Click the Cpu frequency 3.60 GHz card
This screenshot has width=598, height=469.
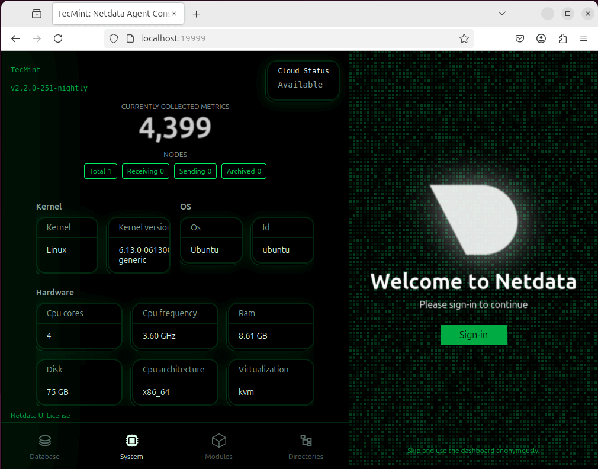pyautogui.click(x=175, y=326)
